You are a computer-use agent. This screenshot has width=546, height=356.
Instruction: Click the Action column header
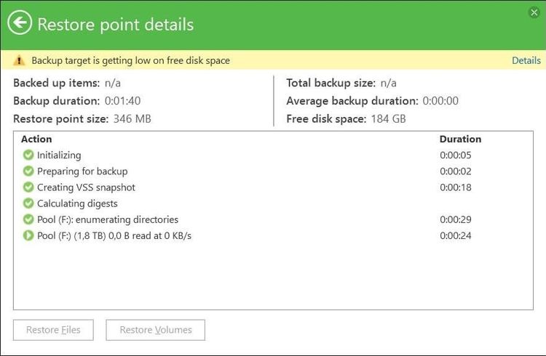(x=36, y=139)
